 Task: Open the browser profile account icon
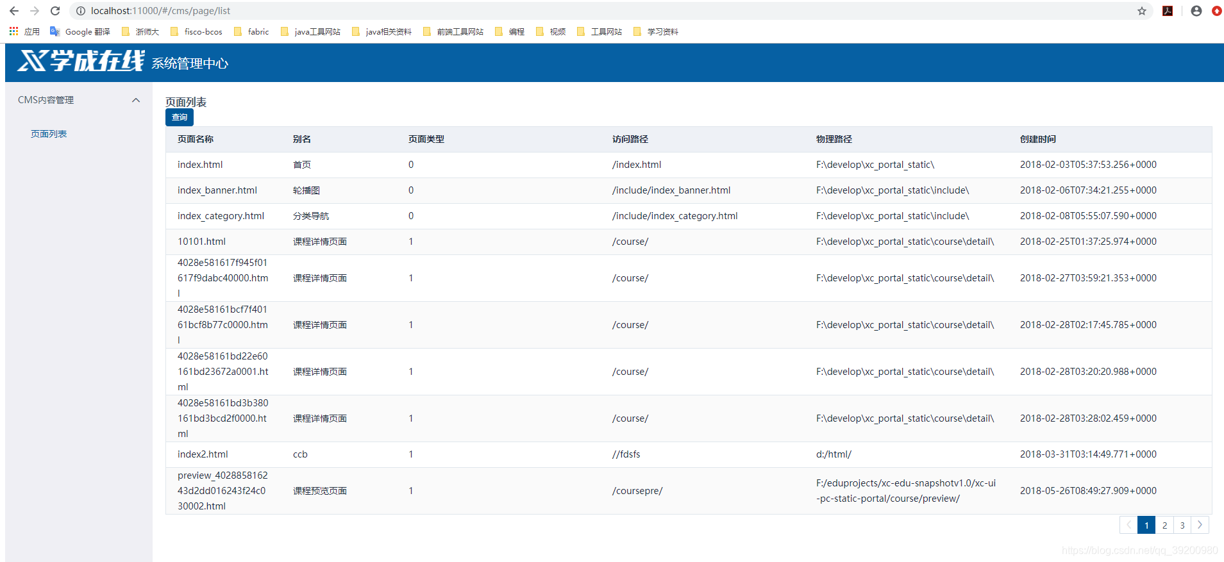pos(1196,11)
